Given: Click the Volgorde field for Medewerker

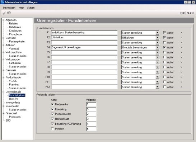Looking at the screenshot, I should pos(91,104).
